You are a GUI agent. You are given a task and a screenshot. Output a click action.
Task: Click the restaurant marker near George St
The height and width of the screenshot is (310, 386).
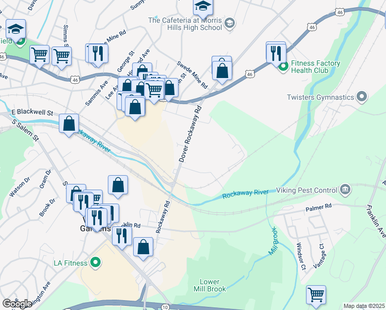[98, 54]
